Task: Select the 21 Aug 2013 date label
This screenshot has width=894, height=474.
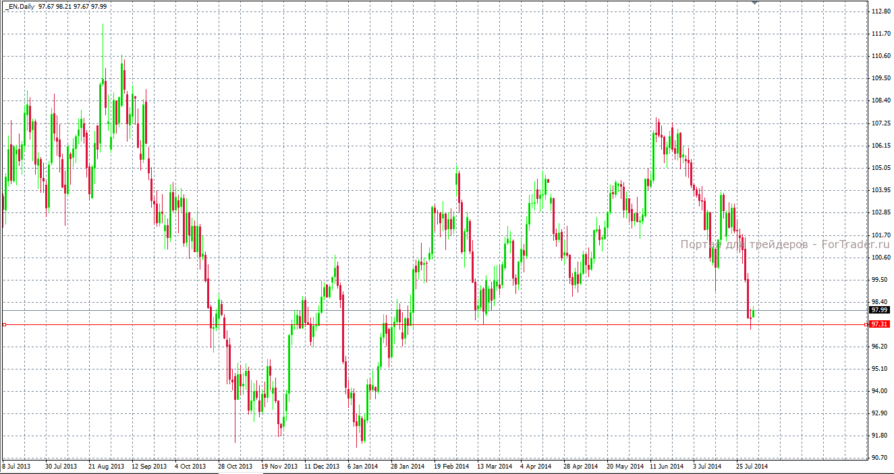Action: pos(106,466)
